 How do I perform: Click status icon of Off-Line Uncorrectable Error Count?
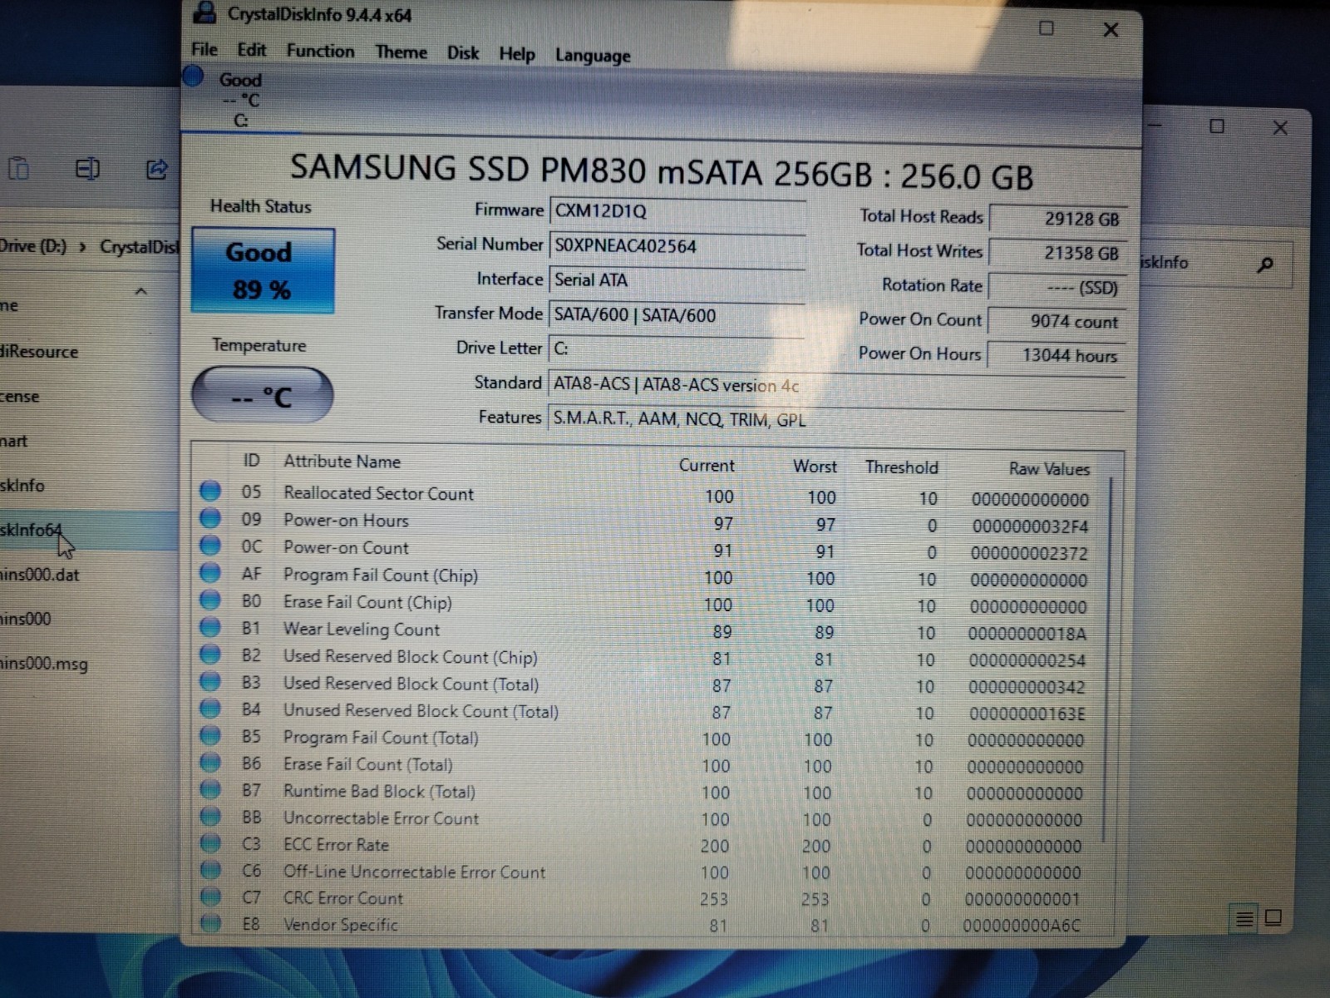coord(210,870)
